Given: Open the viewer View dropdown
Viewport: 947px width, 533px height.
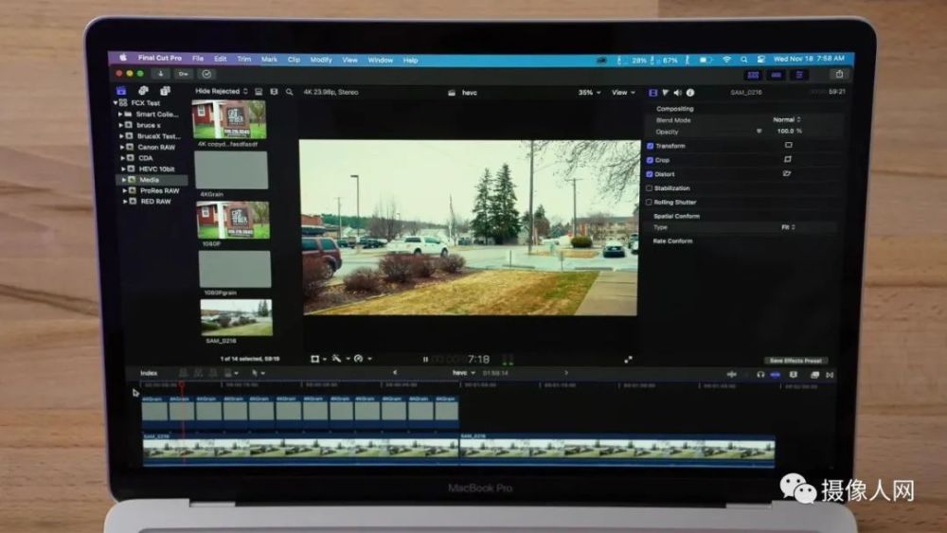Looking at the screenshot, I should coord(623,93).
